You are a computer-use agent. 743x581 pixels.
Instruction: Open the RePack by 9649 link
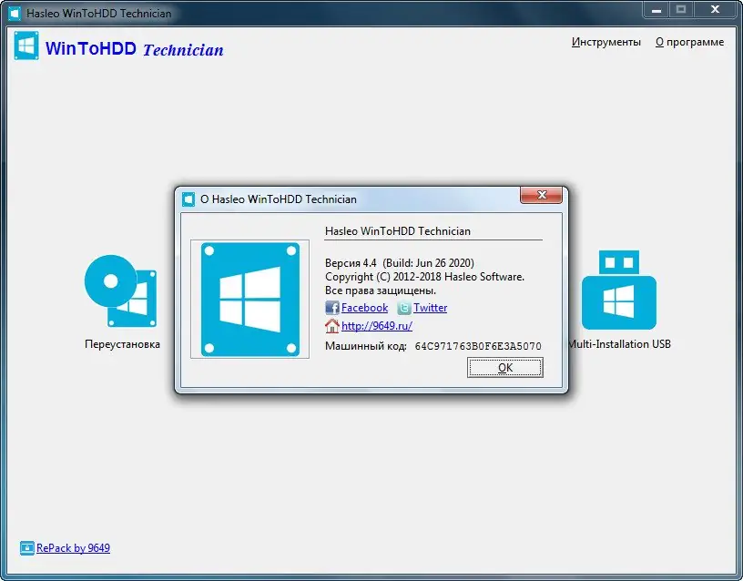pyautogui.click(x=73, y=548)
